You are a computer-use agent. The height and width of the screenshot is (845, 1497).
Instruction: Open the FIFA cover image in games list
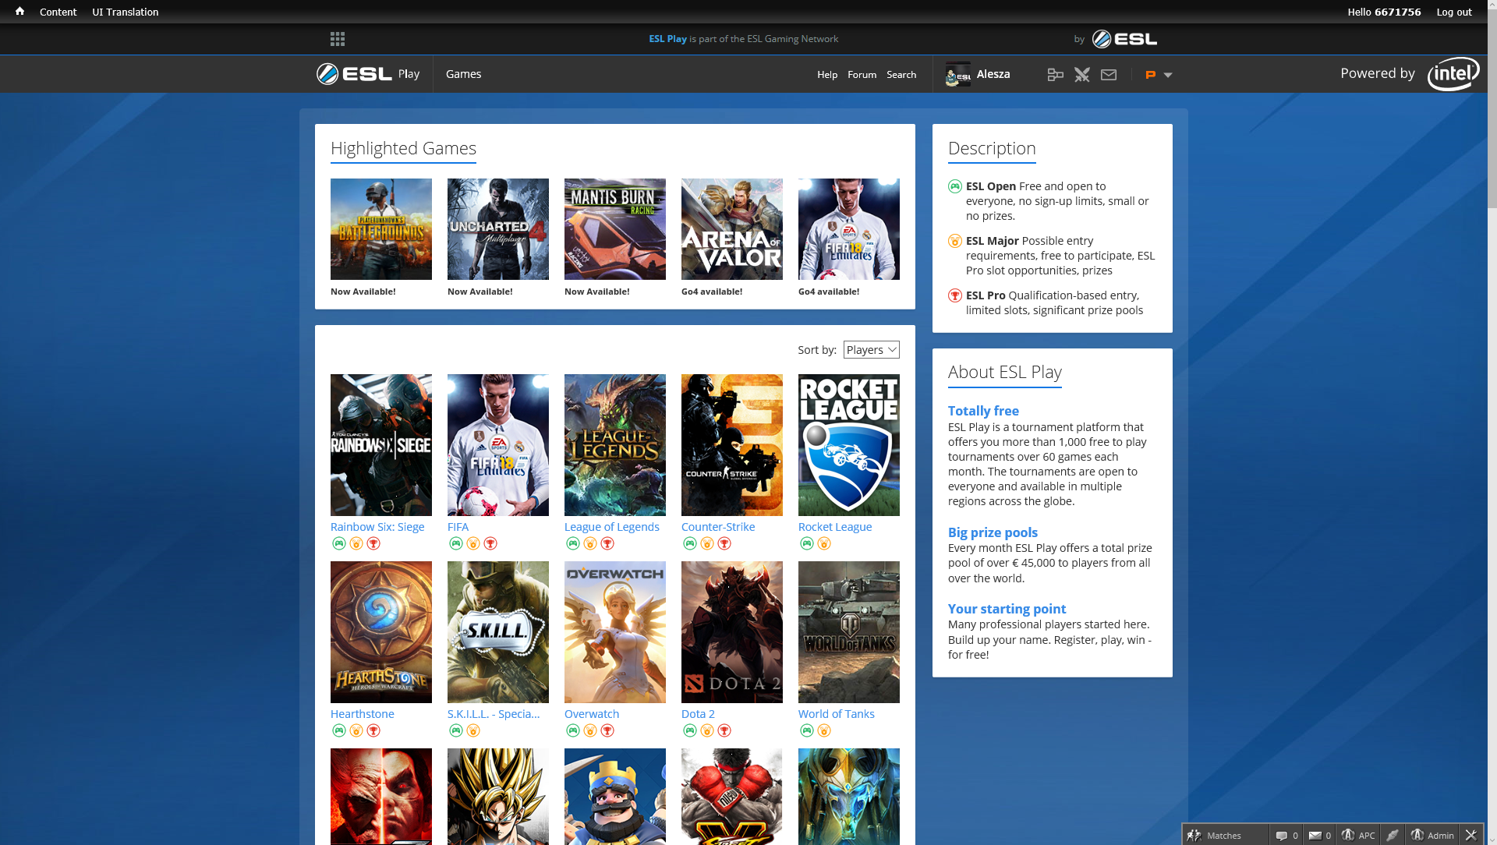pos(498,445)
